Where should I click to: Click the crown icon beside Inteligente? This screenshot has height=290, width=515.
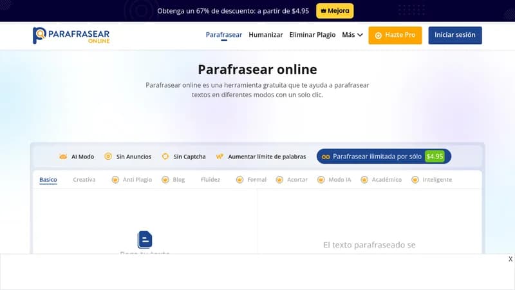[415, 180]
